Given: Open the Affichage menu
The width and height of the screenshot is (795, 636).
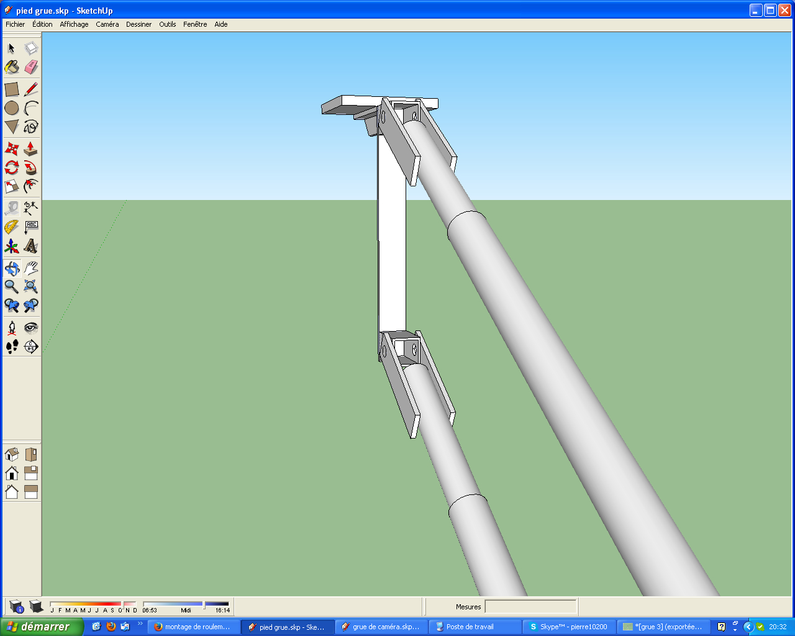Looking at the screenshot, I should click(x=74, y=24).
